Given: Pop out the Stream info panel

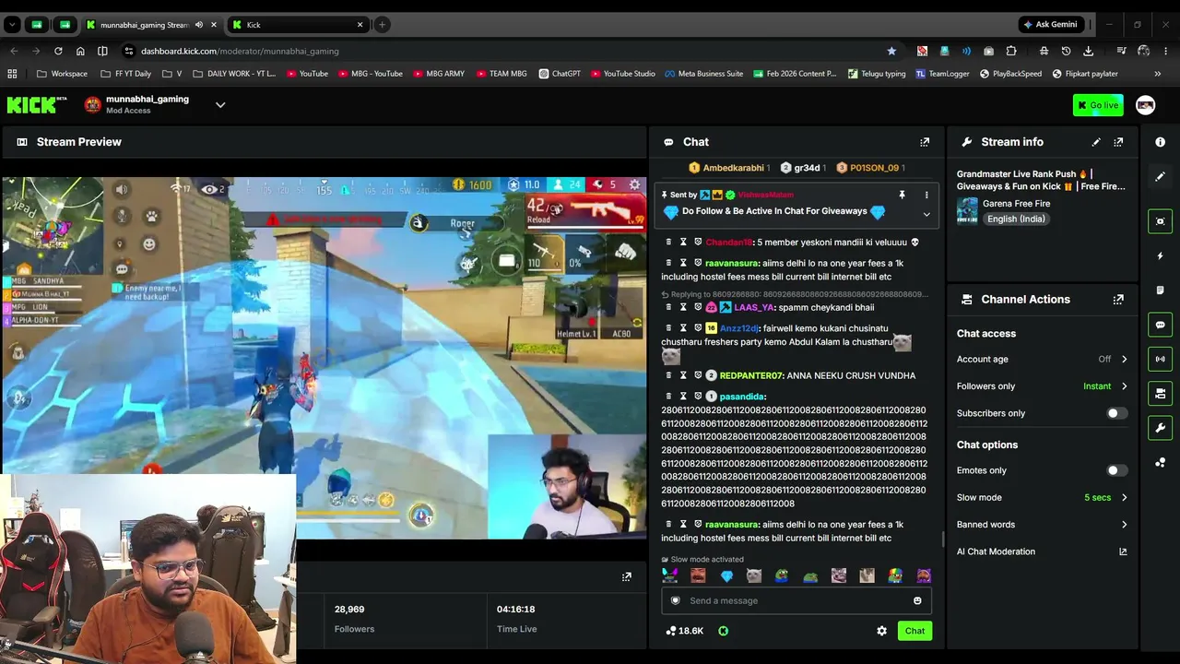Looking at the screenshot, I should point(1118,142).
